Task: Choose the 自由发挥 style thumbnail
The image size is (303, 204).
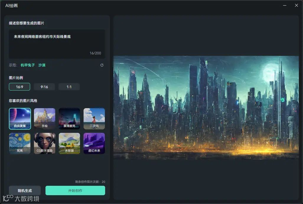Action: click(20, 119)
